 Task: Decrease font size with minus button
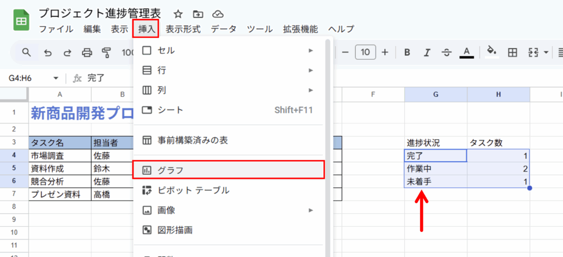(x=345, y=53)
